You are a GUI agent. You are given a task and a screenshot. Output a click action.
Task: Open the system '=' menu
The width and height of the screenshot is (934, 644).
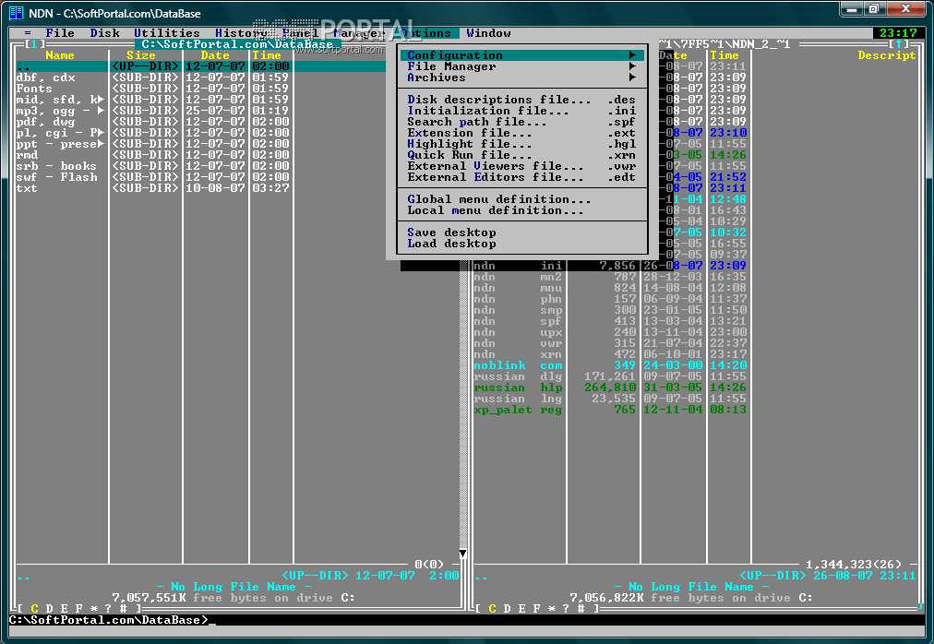click(x=28, y=33)
